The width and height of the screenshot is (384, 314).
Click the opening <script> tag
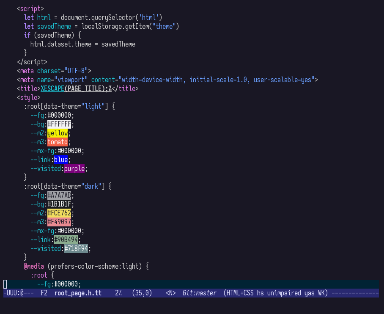30,8
